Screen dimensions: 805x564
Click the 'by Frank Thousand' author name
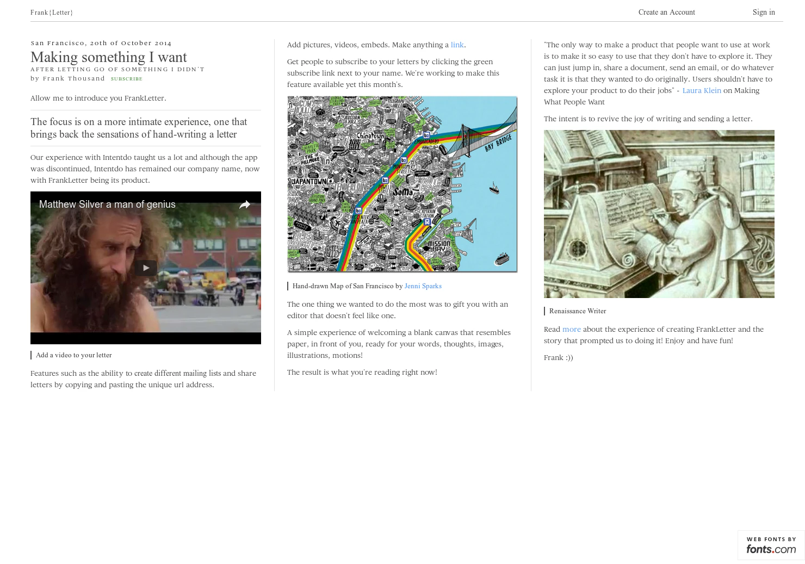(68, 78)
